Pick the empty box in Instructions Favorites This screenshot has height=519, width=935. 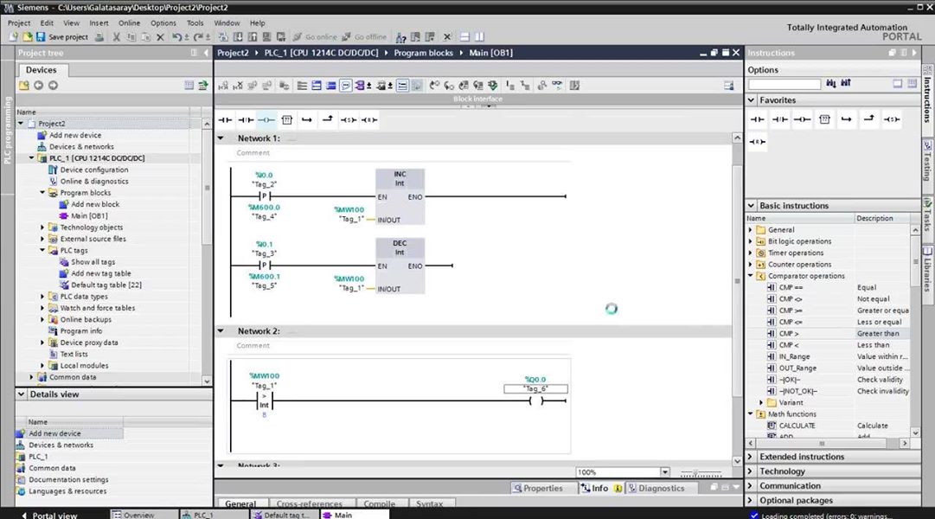(824, 119)
